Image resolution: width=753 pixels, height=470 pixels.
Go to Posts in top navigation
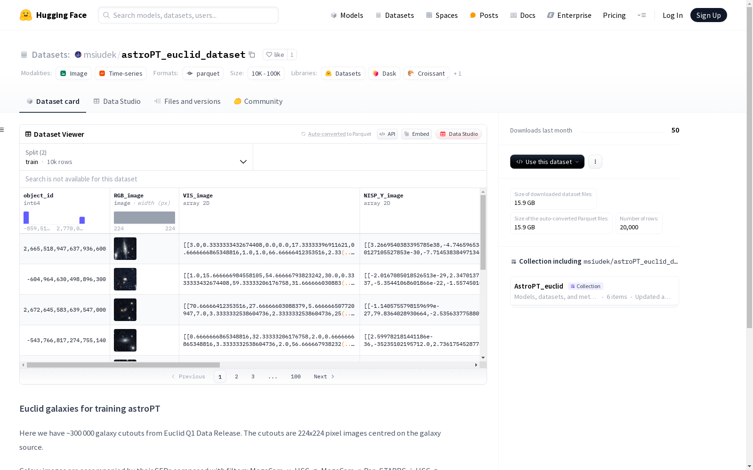[x=484, y=15]
